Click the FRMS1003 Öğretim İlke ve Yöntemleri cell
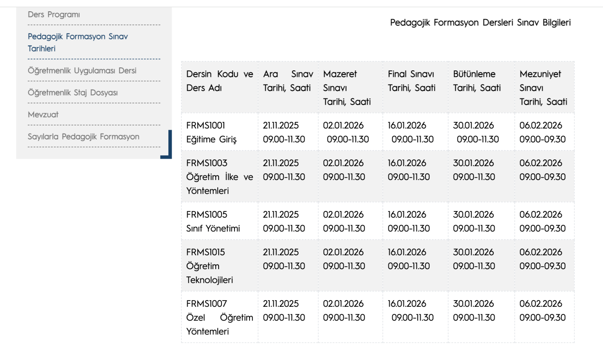Viewport: 603px width, 347px height. point(219,177)
